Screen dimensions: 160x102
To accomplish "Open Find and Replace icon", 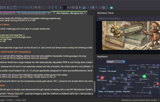I will click(31, 8).
